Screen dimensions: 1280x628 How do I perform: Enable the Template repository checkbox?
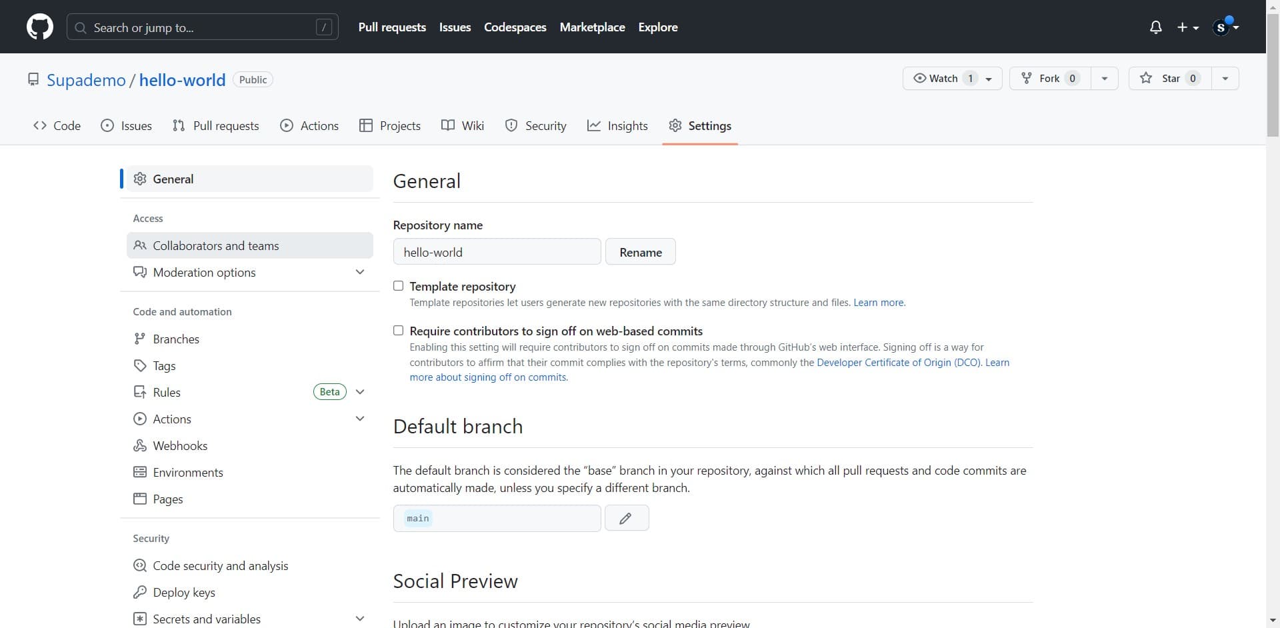point(399,286)
